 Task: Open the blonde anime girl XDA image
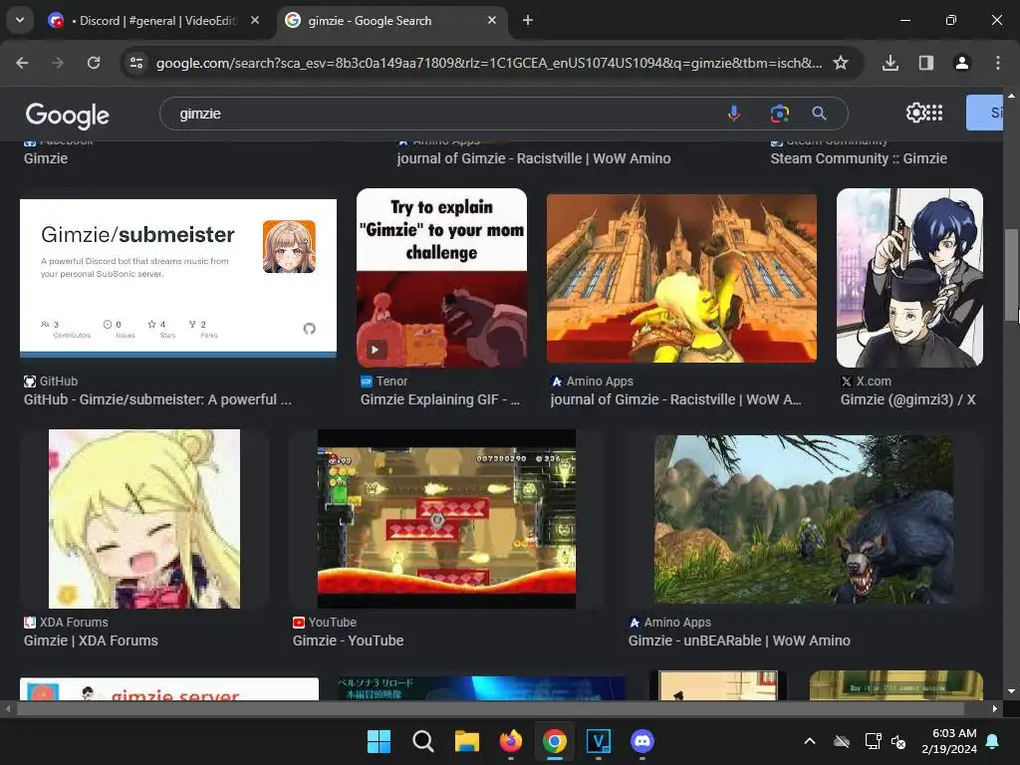[x=144, y=519]
